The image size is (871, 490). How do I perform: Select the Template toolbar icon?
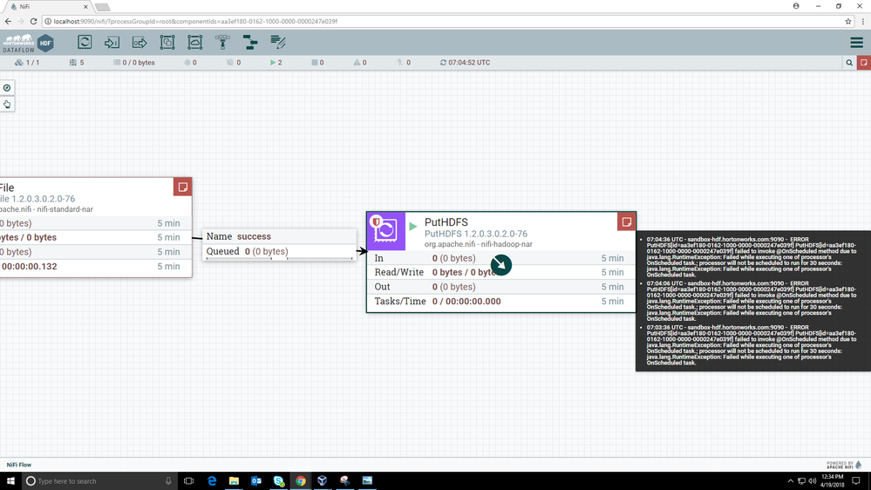tap(250, 42)
